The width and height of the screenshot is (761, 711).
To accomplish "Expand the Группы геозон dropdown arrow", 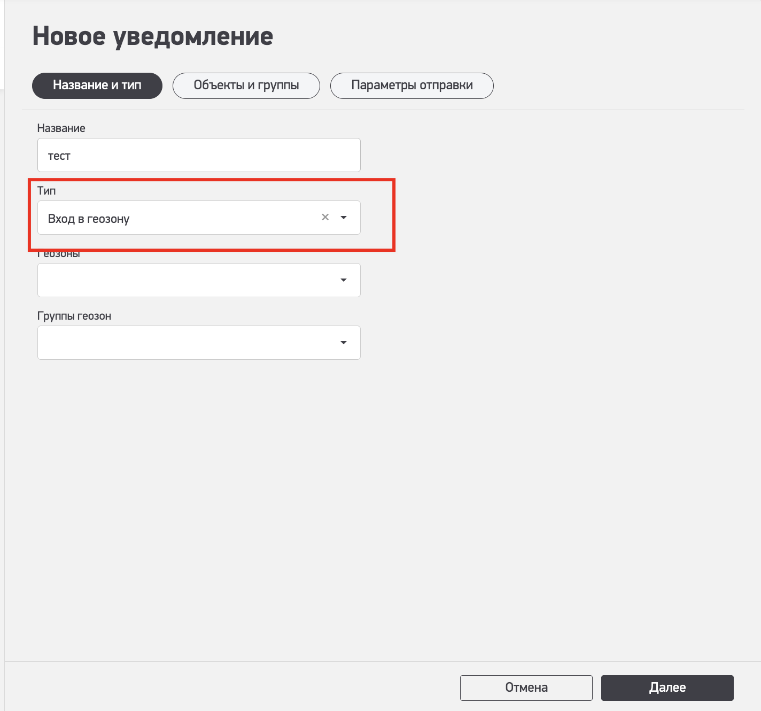I will 344,343.
